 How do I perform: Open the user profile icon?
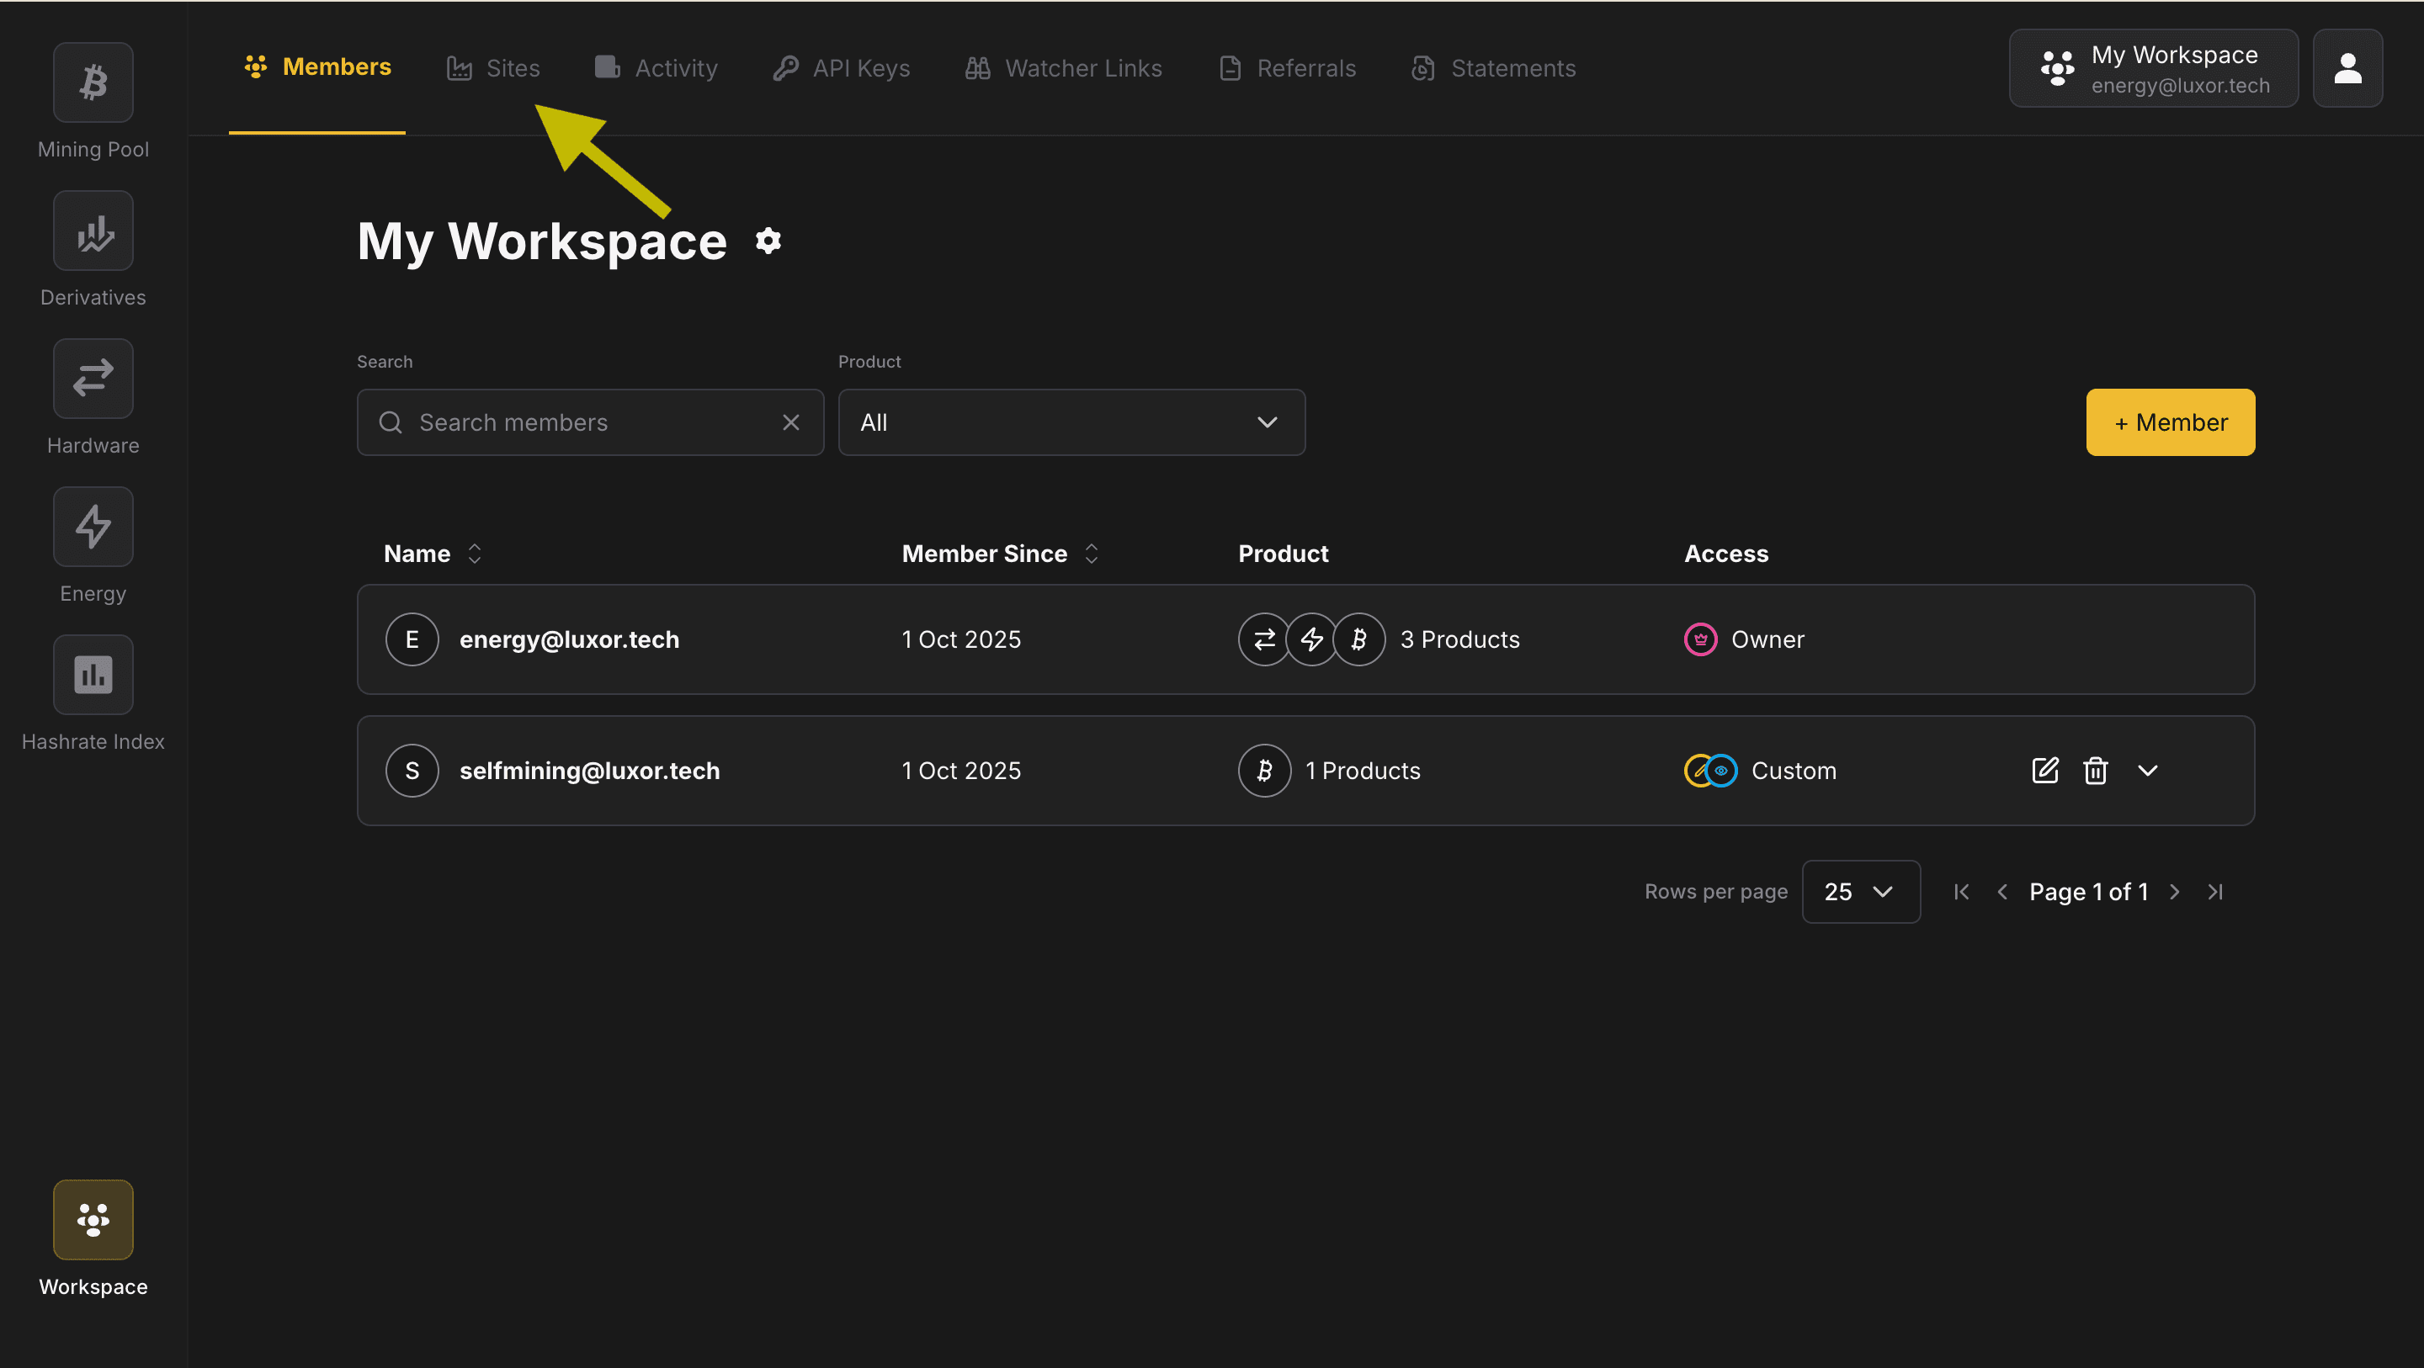pos(2347,69)
